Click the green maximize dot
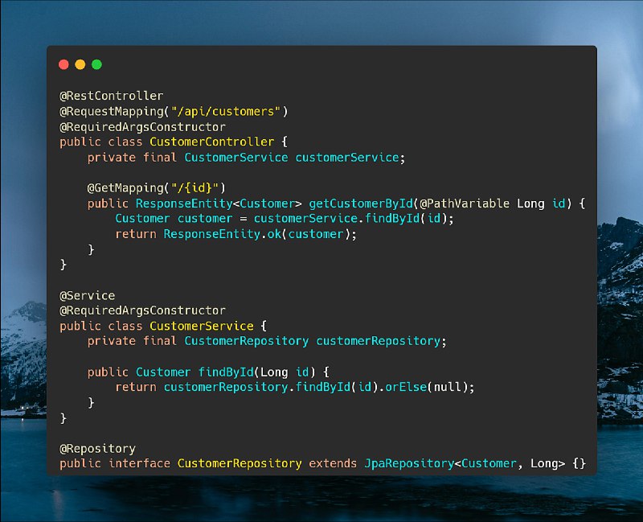Viewport: 643px width, 522px height. [96, 64]
